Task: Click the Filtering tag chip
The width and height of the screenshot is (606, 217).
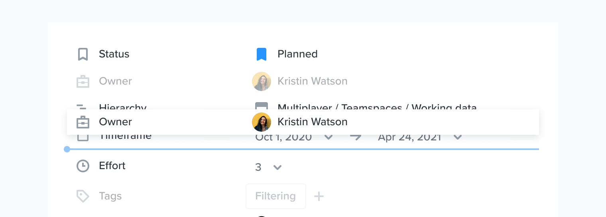Action: click(276, 196)
